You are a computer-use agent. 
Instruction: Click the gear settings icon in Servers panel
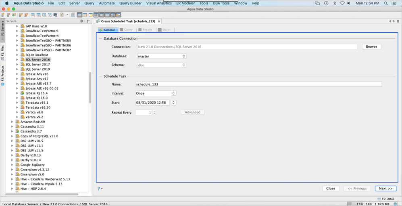81,21
